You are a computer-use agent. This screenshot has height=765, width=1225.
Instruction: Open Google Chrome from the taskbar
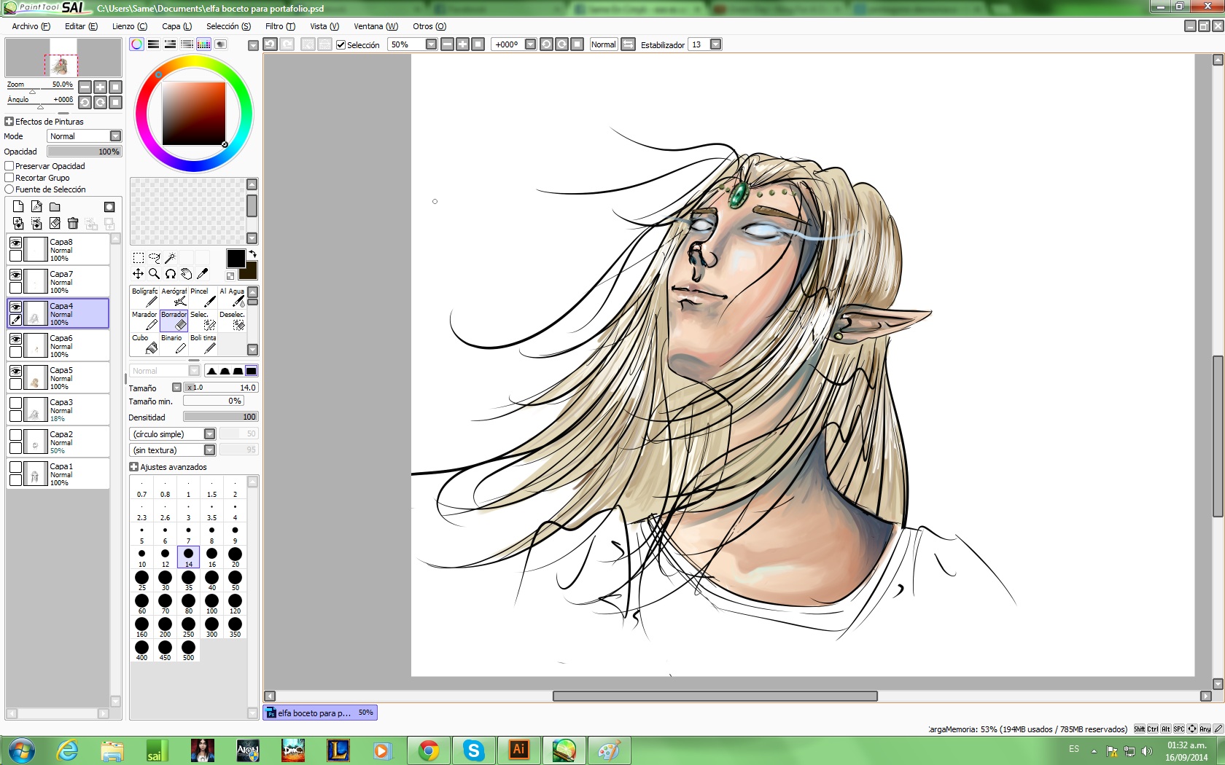click(428, 750)
